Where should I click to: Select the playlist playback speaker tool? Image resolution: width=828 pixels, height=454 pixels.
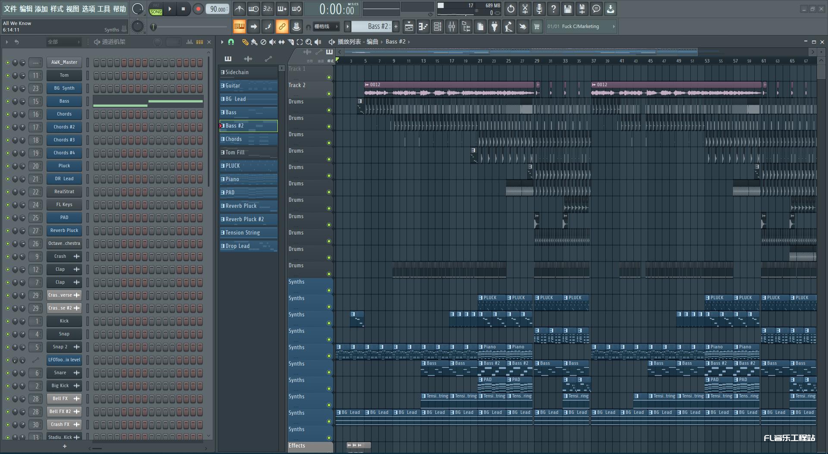coord(318,42)
